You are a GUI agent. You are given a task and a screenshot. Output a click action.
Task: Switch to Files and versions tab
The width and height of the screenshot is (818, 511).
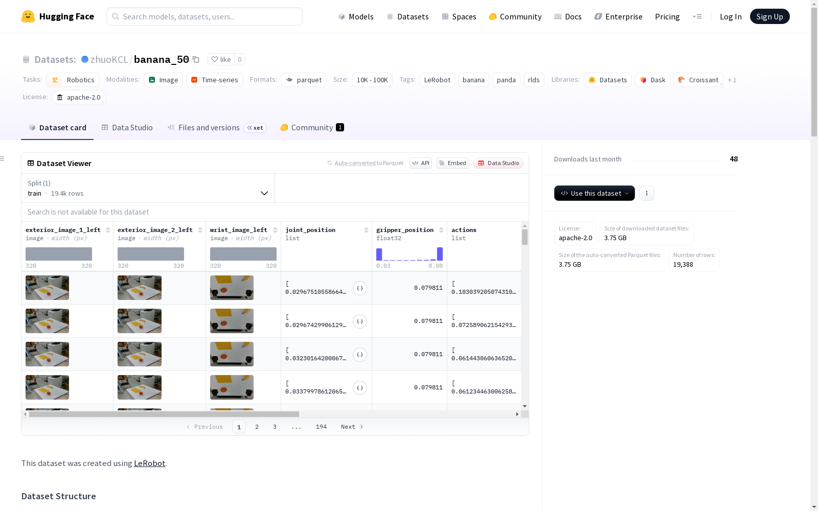(216, 128)
